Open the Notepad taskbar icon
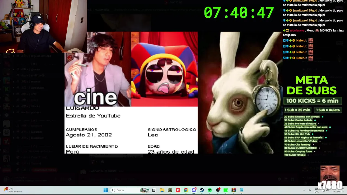Viewport: 347px width, 195px height. [242, 190]
